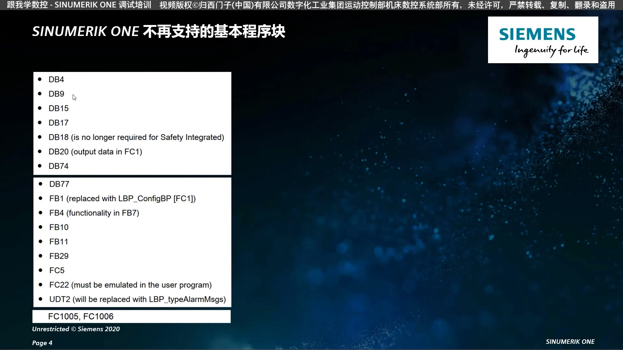Select DB15 in the block list

click(x=59, y=108)
